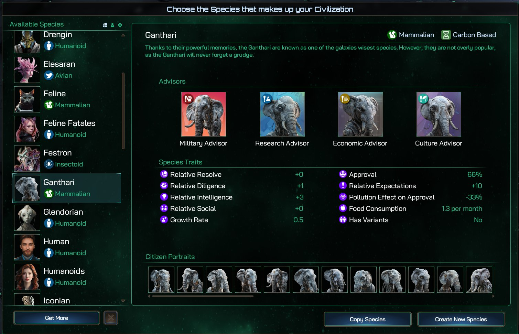Viewport: 519px width, 334px height.
Task: Click the Carbon Based hourglass icon
Action: (446, 35)
